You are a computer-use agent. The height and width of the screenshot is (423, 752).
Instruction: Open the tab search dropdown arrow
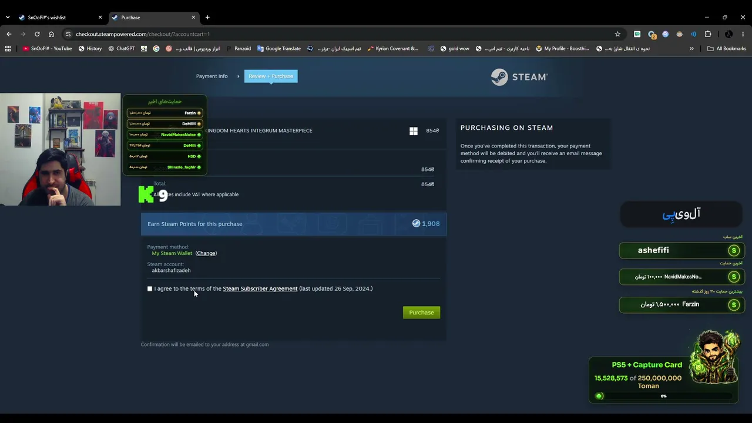click(8, 18)
